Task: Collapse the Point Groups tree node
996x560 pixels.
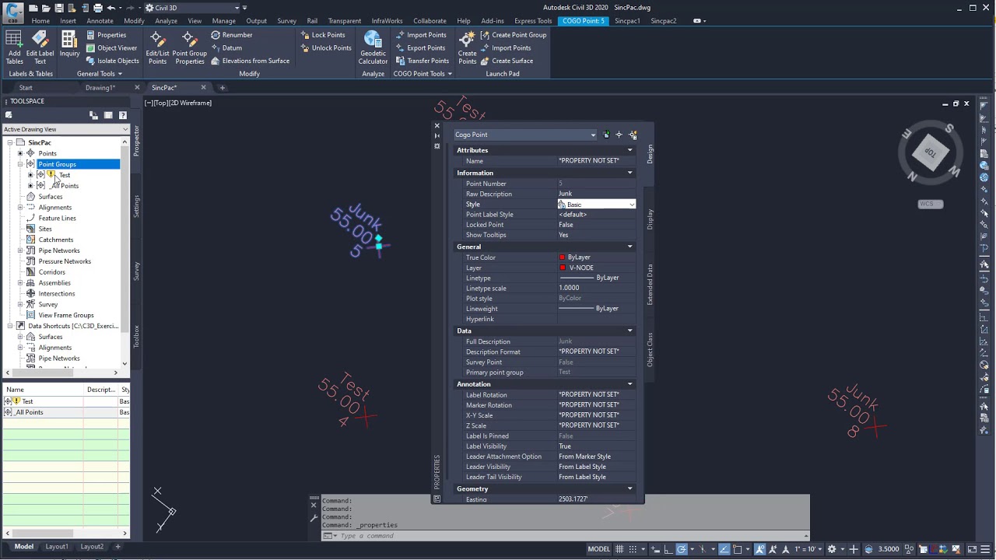Action: (x=20, y=164)
